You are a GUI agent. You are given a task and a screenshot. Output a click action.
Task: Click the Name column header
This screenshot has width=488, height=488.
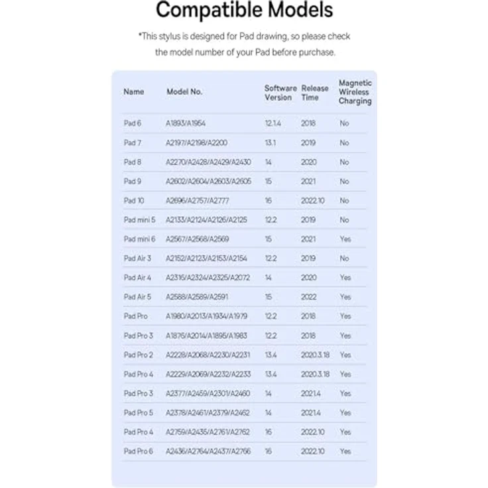(133, 92)
